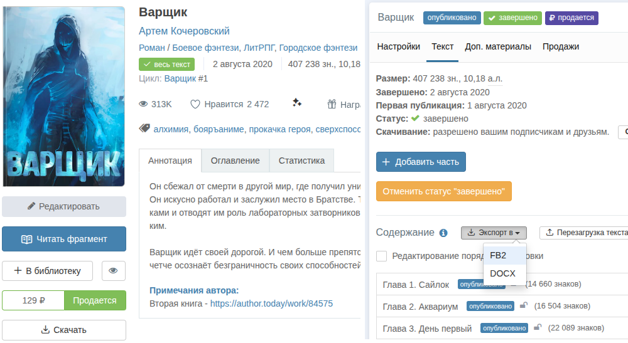Click 'Отменить статус завершено' button
Screen dimensions: 628x343
tap(443, 191)
